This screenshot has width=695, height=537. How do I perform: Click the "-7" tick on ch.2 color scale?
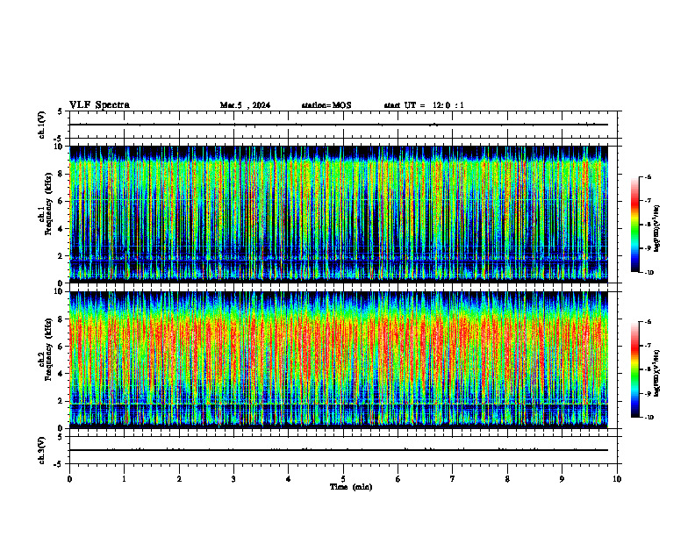click(x=648, y=346)
